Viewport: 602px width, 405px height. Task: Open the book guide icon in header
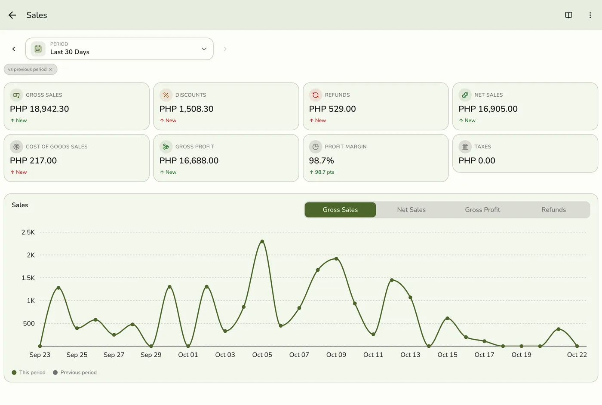tap(568, 15)
